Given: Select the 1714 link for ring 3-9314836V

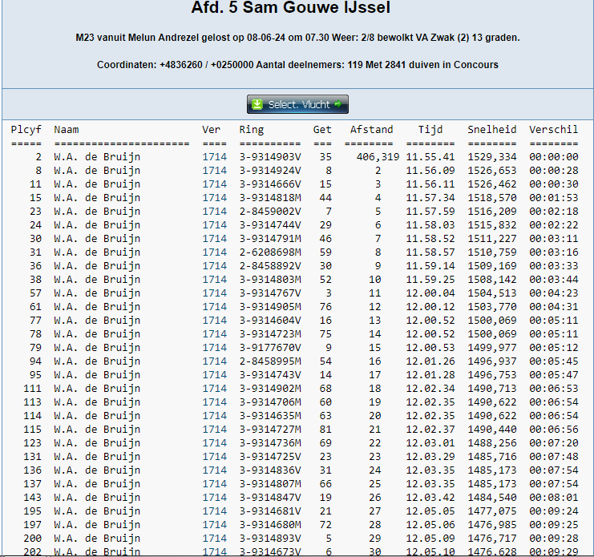Looking at the screenshot, I should (x=214, y=470).
